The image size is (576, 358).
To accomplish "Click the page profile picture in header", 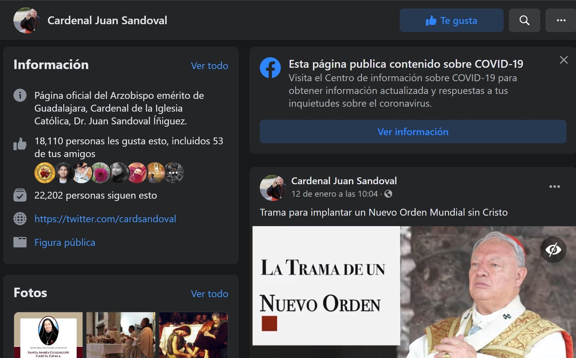I will [x=26, y=20].
